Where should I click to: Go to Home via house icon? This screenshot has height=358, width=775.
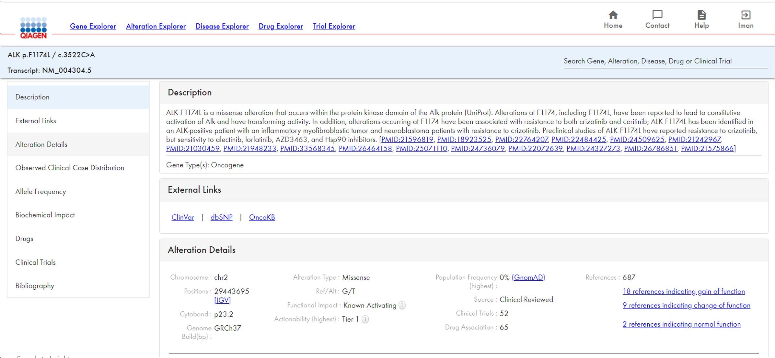coord(613,15)
